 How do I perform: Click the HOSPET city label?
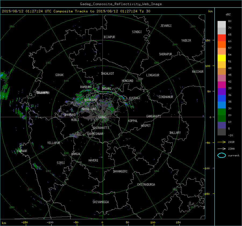click(146, 126)
